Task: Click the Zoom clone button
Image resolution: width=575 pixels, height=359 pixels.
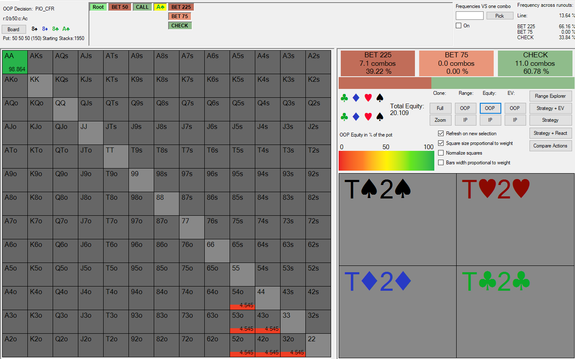Action: tap(440, 120)
